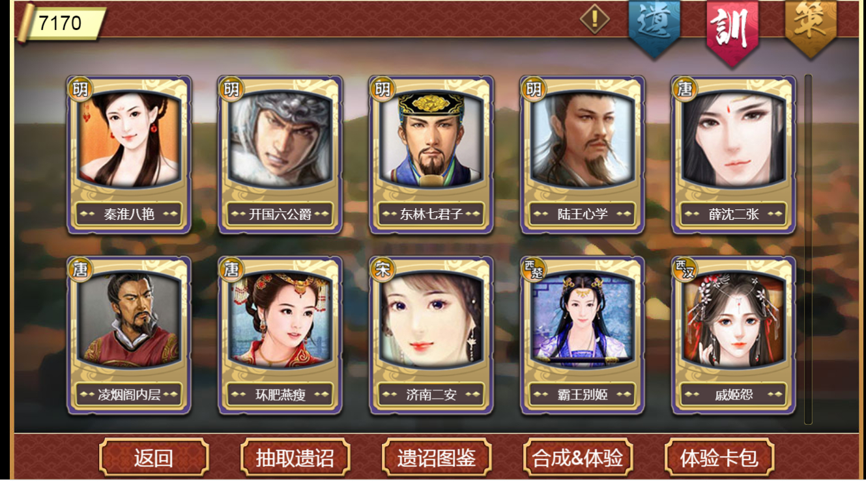The height and width of the screenshot is (482, 866).
Task: Open the 遗诏图鉴 button
Action: [437, 457]
